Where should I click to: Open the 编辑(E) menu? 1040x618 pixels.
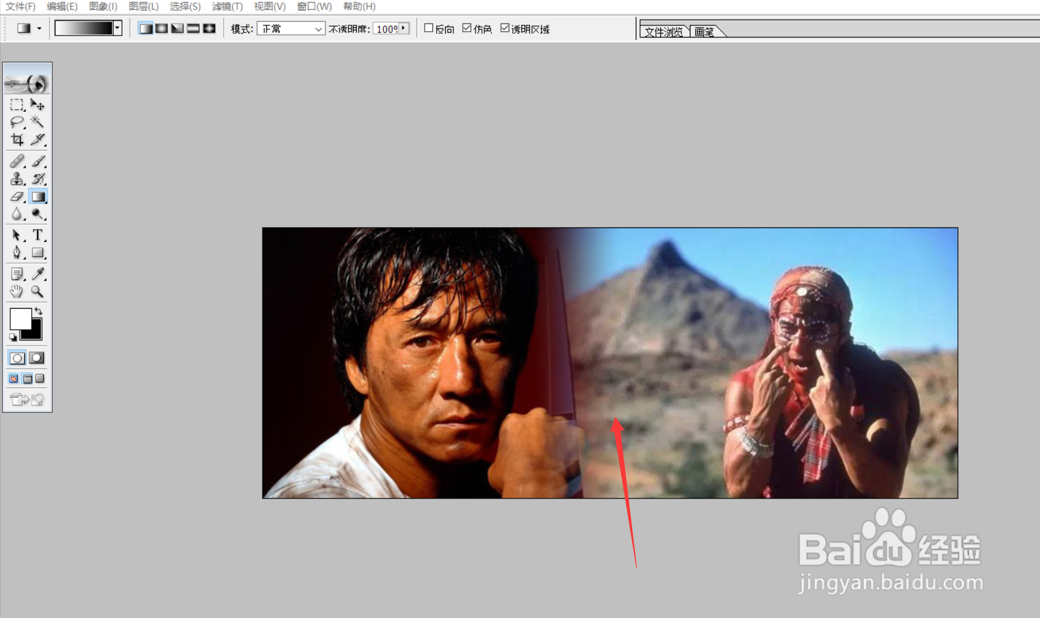[62, 6]
